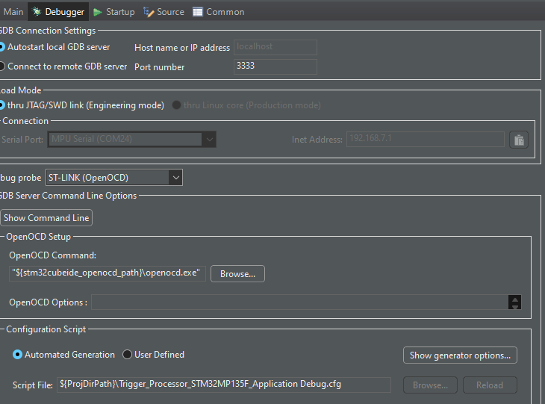Click the 'OpenOCD Options :' label
545x404 pixels.
point(48,302)
